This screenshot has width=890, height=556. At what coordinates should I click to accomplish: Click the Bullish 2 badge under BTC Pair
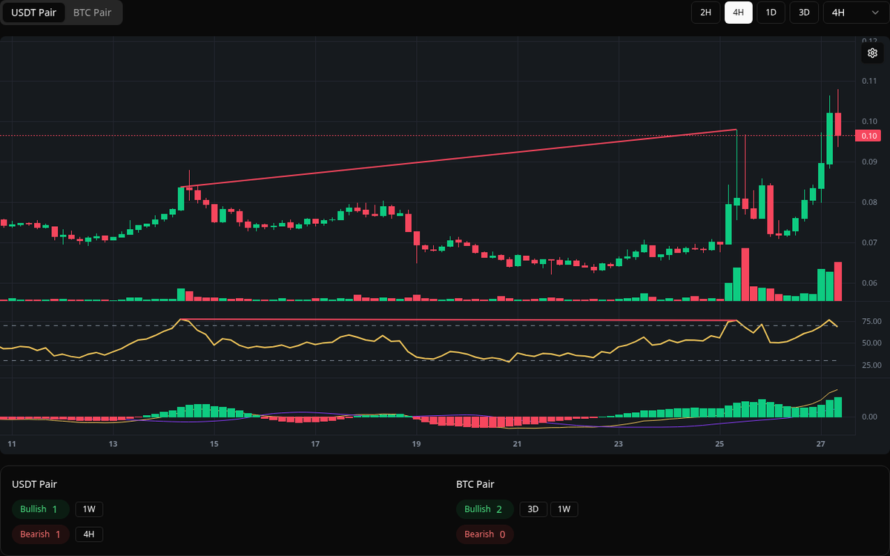pos(484,509)
